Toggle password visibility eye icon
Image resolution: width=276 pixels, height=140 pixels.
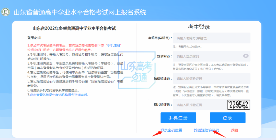pos(246,56)
